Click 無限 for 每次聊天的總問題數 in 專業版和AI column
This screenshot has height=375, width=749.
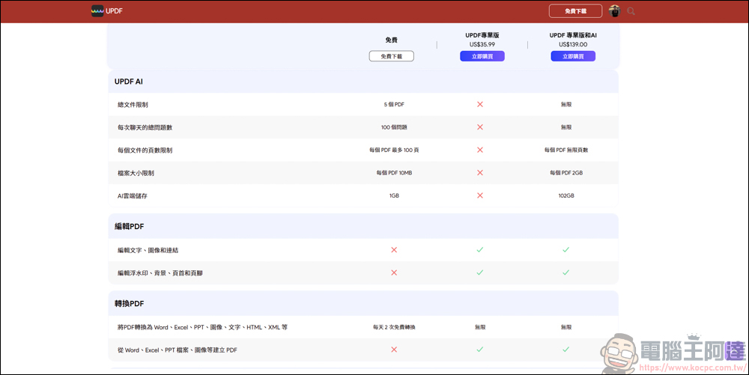tap(566, 127)
